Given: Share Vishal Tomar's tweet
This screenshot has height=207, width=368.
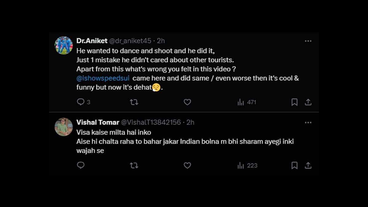Looking at the screenshot, I should (308, 166).
